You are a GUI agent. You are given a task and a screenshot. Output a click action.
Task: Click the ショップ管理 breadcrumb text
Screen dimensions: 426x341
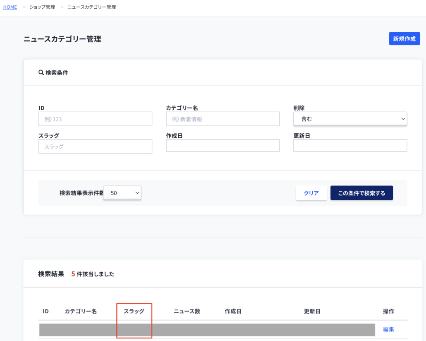(42, 7)
